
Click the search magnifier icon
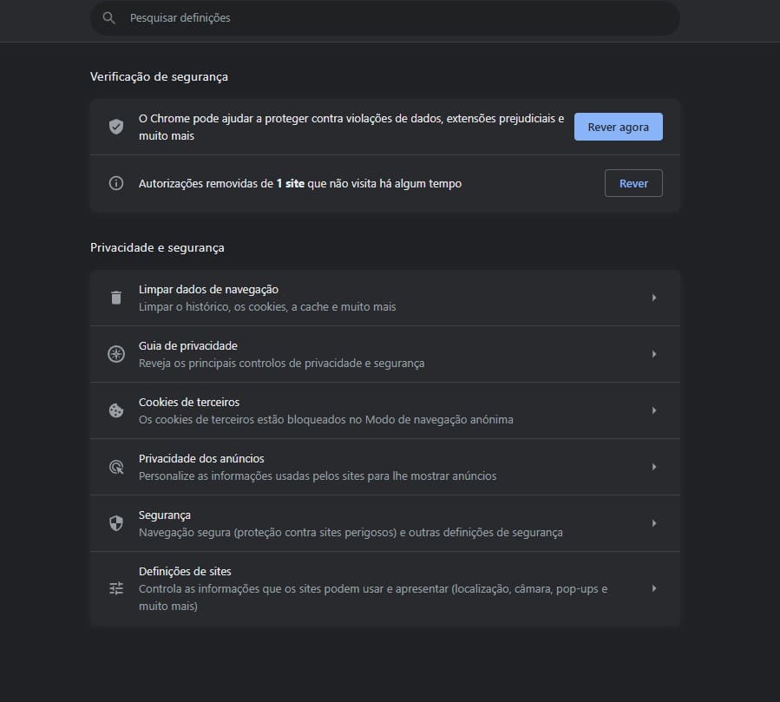click(108, 17)
